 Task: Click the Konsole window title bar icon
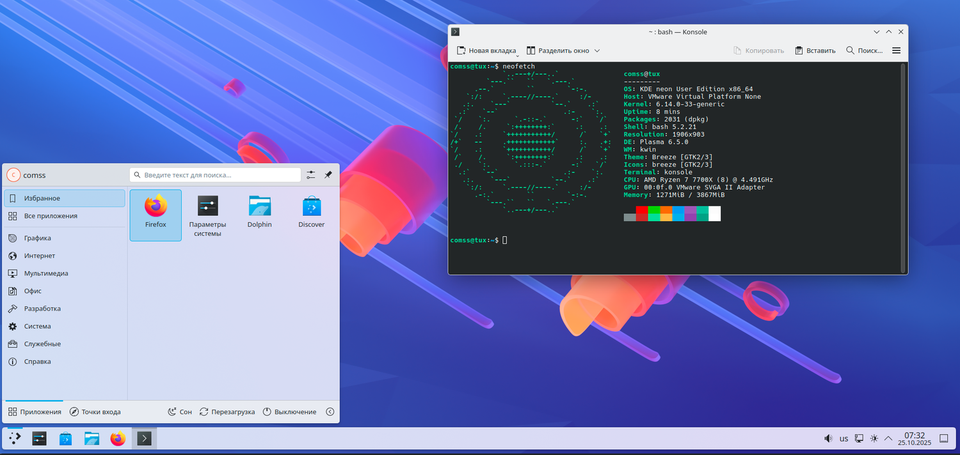click(x=456, y=32)
